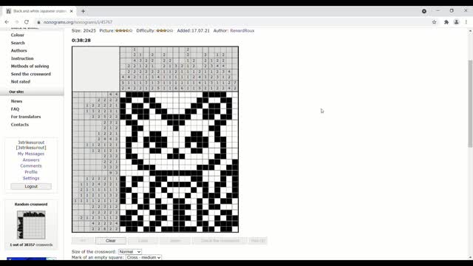This screenshot has height=266, width=473.
Task: Open the extensions puzzle icon
Action: click(446, 22)
